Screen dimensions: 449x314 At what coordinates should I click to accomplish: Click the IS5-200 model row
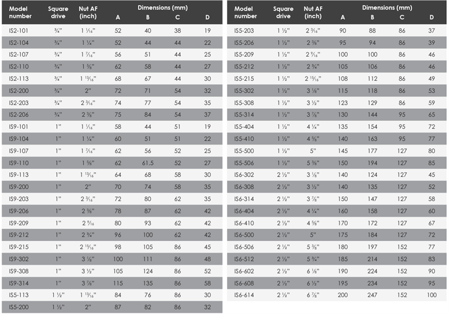tap(112, 307)
